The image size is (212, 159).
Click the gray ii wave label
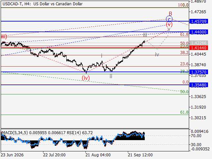[x=111, y=77]
